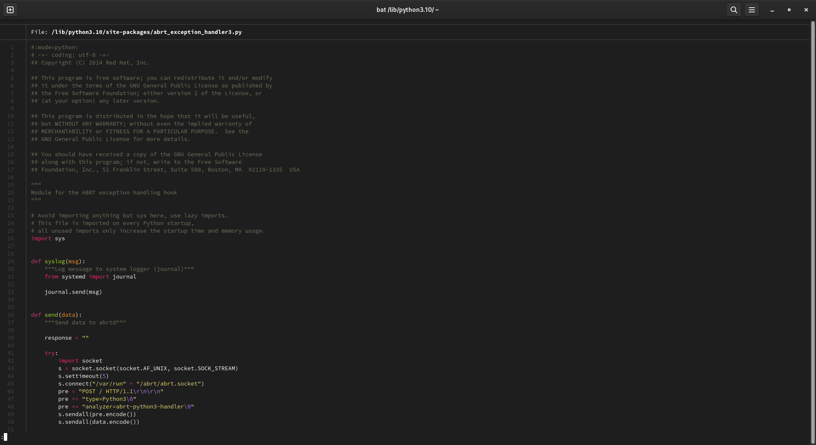Close the terminal window
This screenshot has height=445, width=816.
pyautogui.click(x=806, y=10)
